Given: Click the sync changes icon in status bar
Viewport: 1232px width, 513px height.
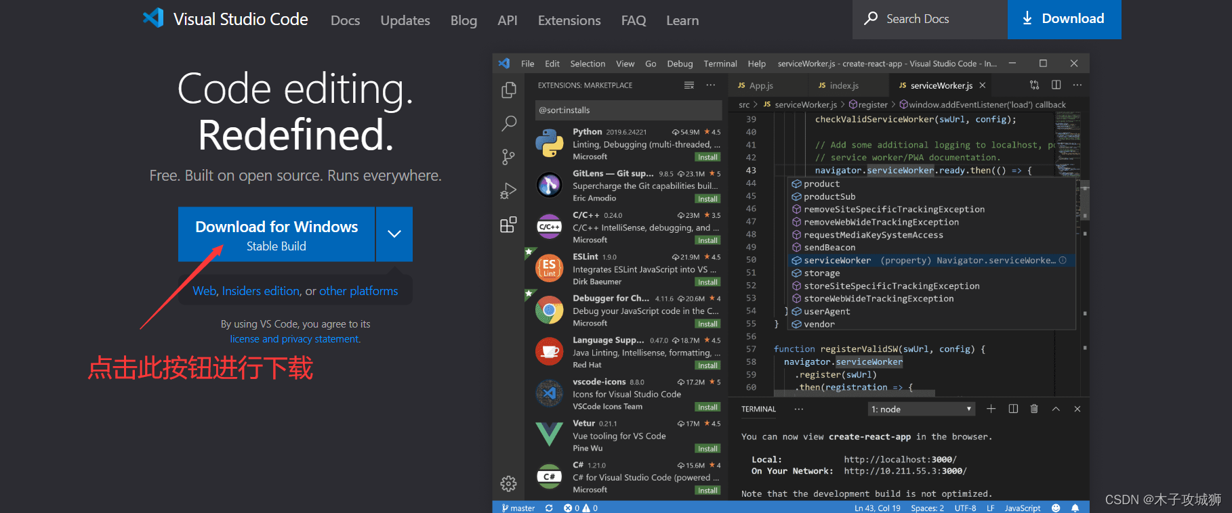Looking at the screenshot, I should tap(549, 508).
